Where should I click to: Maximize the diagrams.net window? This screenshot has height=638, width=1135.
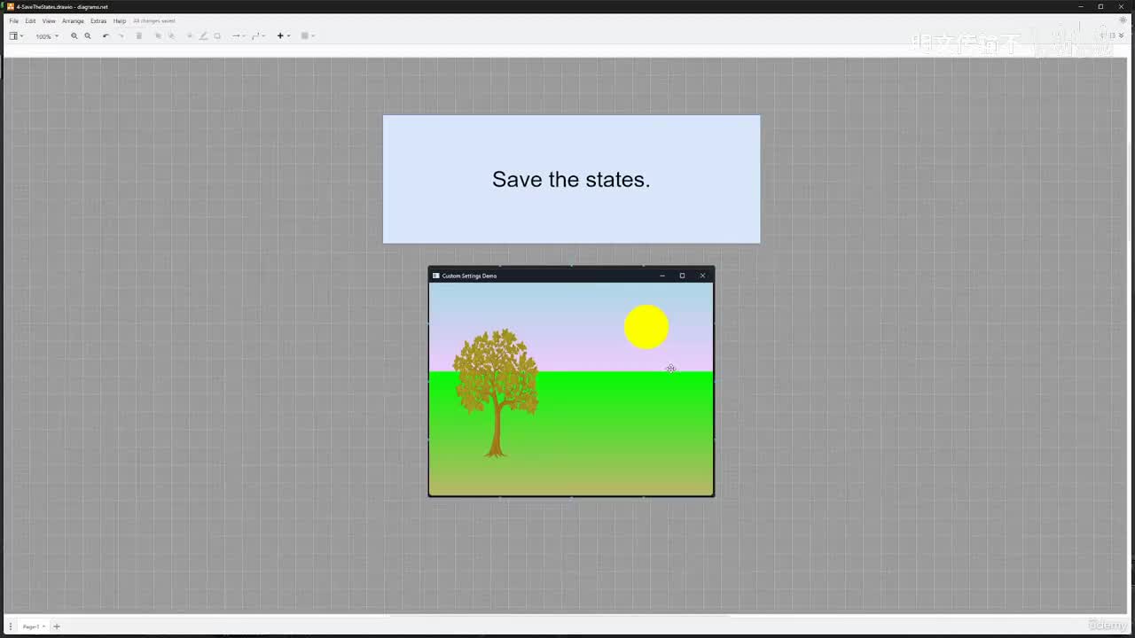1100,6
